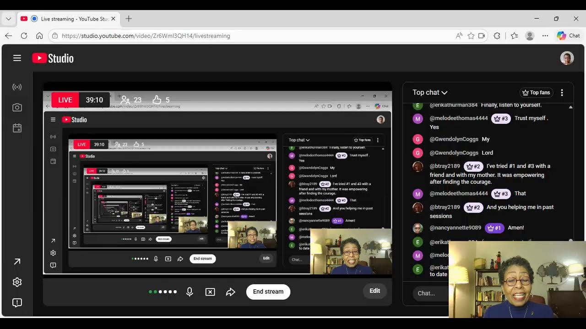Image resolution: width=586 pixels, height=329 pixels.
Task: Refresh the current page
Action: tap(24, 36)
